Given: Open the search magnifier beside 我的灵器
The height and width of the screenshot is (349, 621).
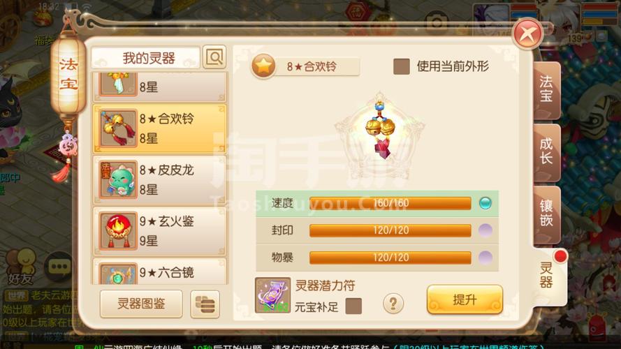Looking at the screenshot, I should point(214,57).
